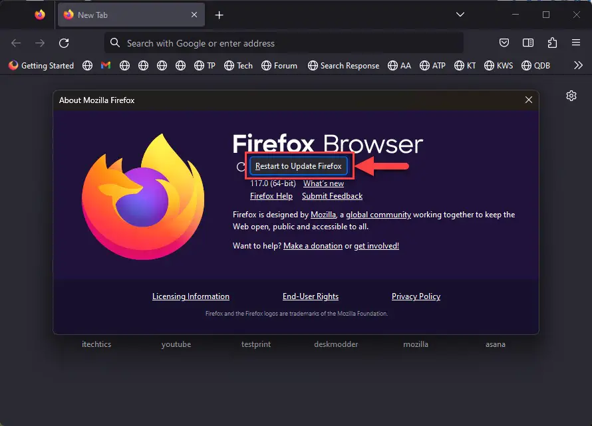Viewport: 592px width, 426px height.
Task: Open the TP bookmark
Action: pyautogui.click(x=205, y=66)
